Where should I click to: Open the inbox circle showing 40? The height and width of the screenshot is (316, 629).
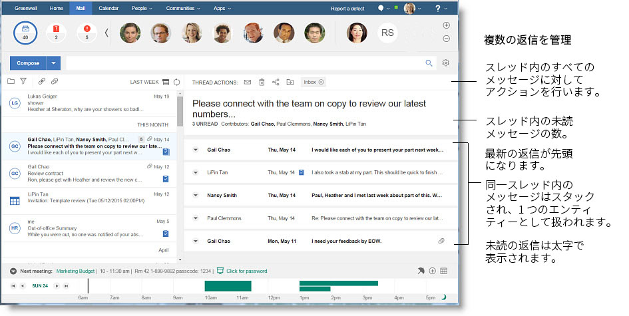25,33
